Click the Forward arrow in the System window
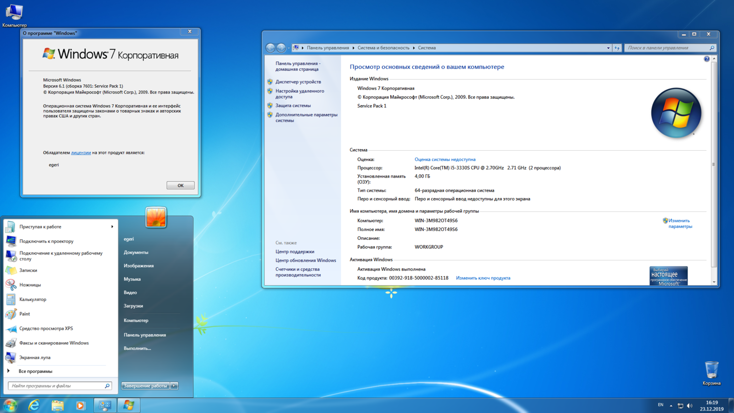The width and height of the screenshot is (734, 413). [x=281, y=47]
